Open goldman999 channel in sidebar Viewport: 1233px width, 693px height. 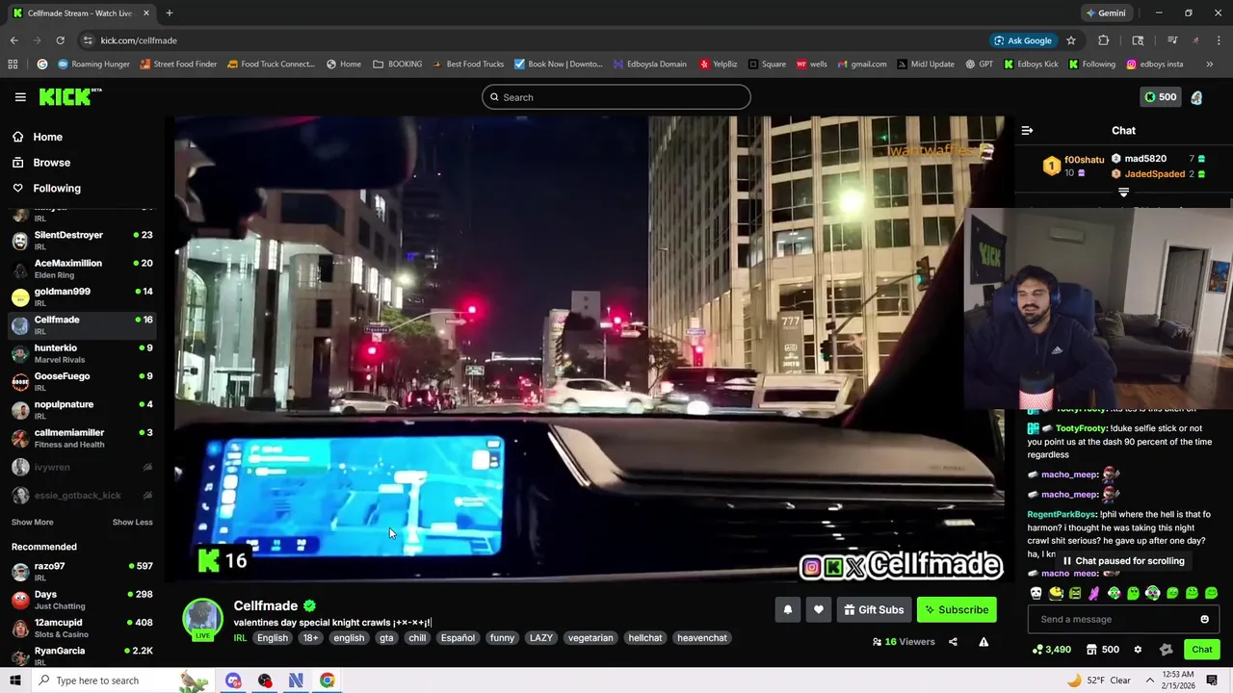pos(81,296)
